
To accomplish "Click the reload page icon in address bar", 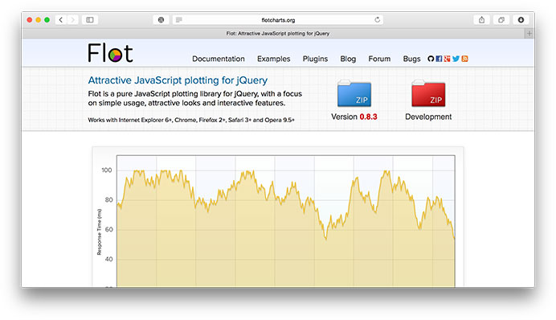I will (x=378, y=20).
